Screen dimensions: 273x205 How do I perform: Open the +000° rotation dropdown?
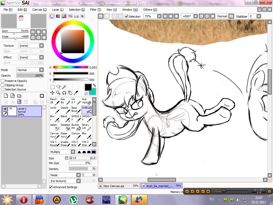195,16
